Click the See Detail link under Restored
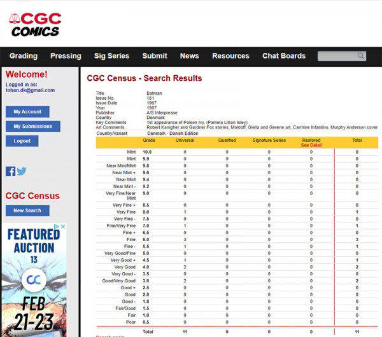 click(311, 145)
